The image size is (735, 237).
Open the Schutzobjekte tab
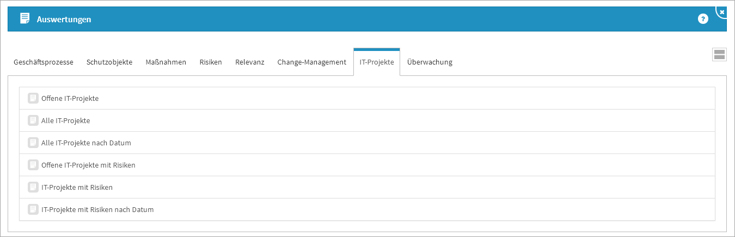click(109, 62)
